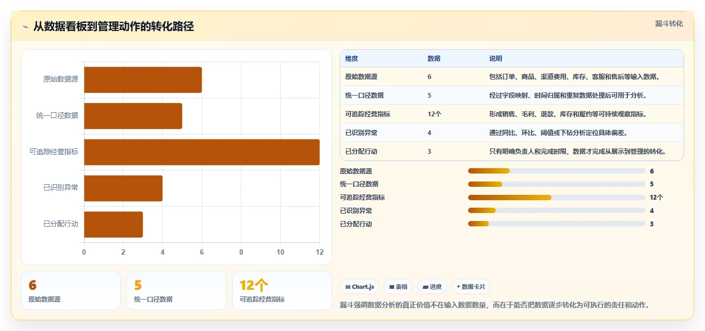Click the x-axis tick label 8

(x=241, y=252)
